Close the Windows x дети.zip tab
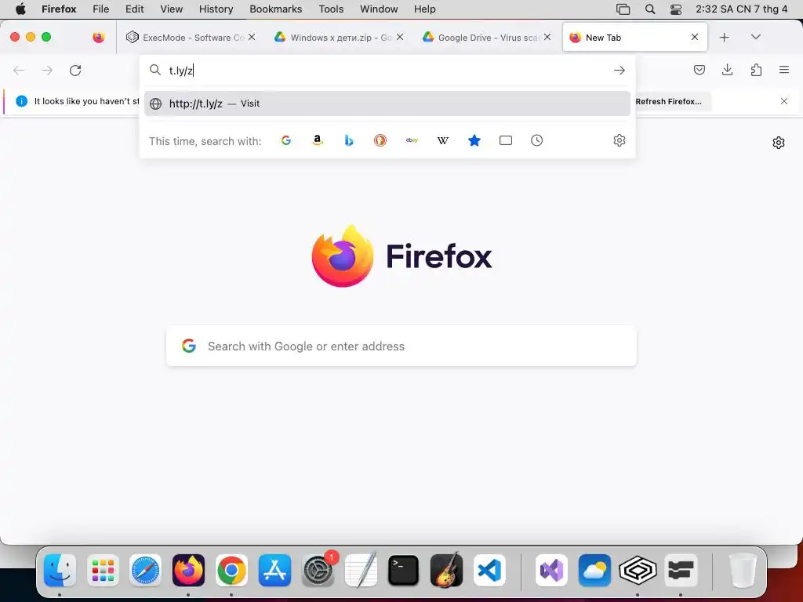Viewport: 803px width, 602px height. (x=400, y=37)
